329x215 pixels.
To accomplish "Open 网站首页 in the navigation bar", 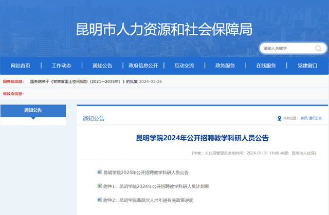I will (21, 66).
